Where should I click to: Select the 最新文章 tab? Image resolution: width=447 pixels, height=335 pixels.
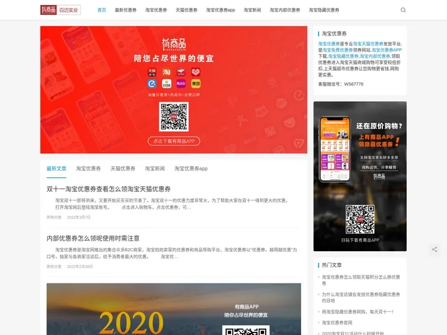[x=56, y=169]
